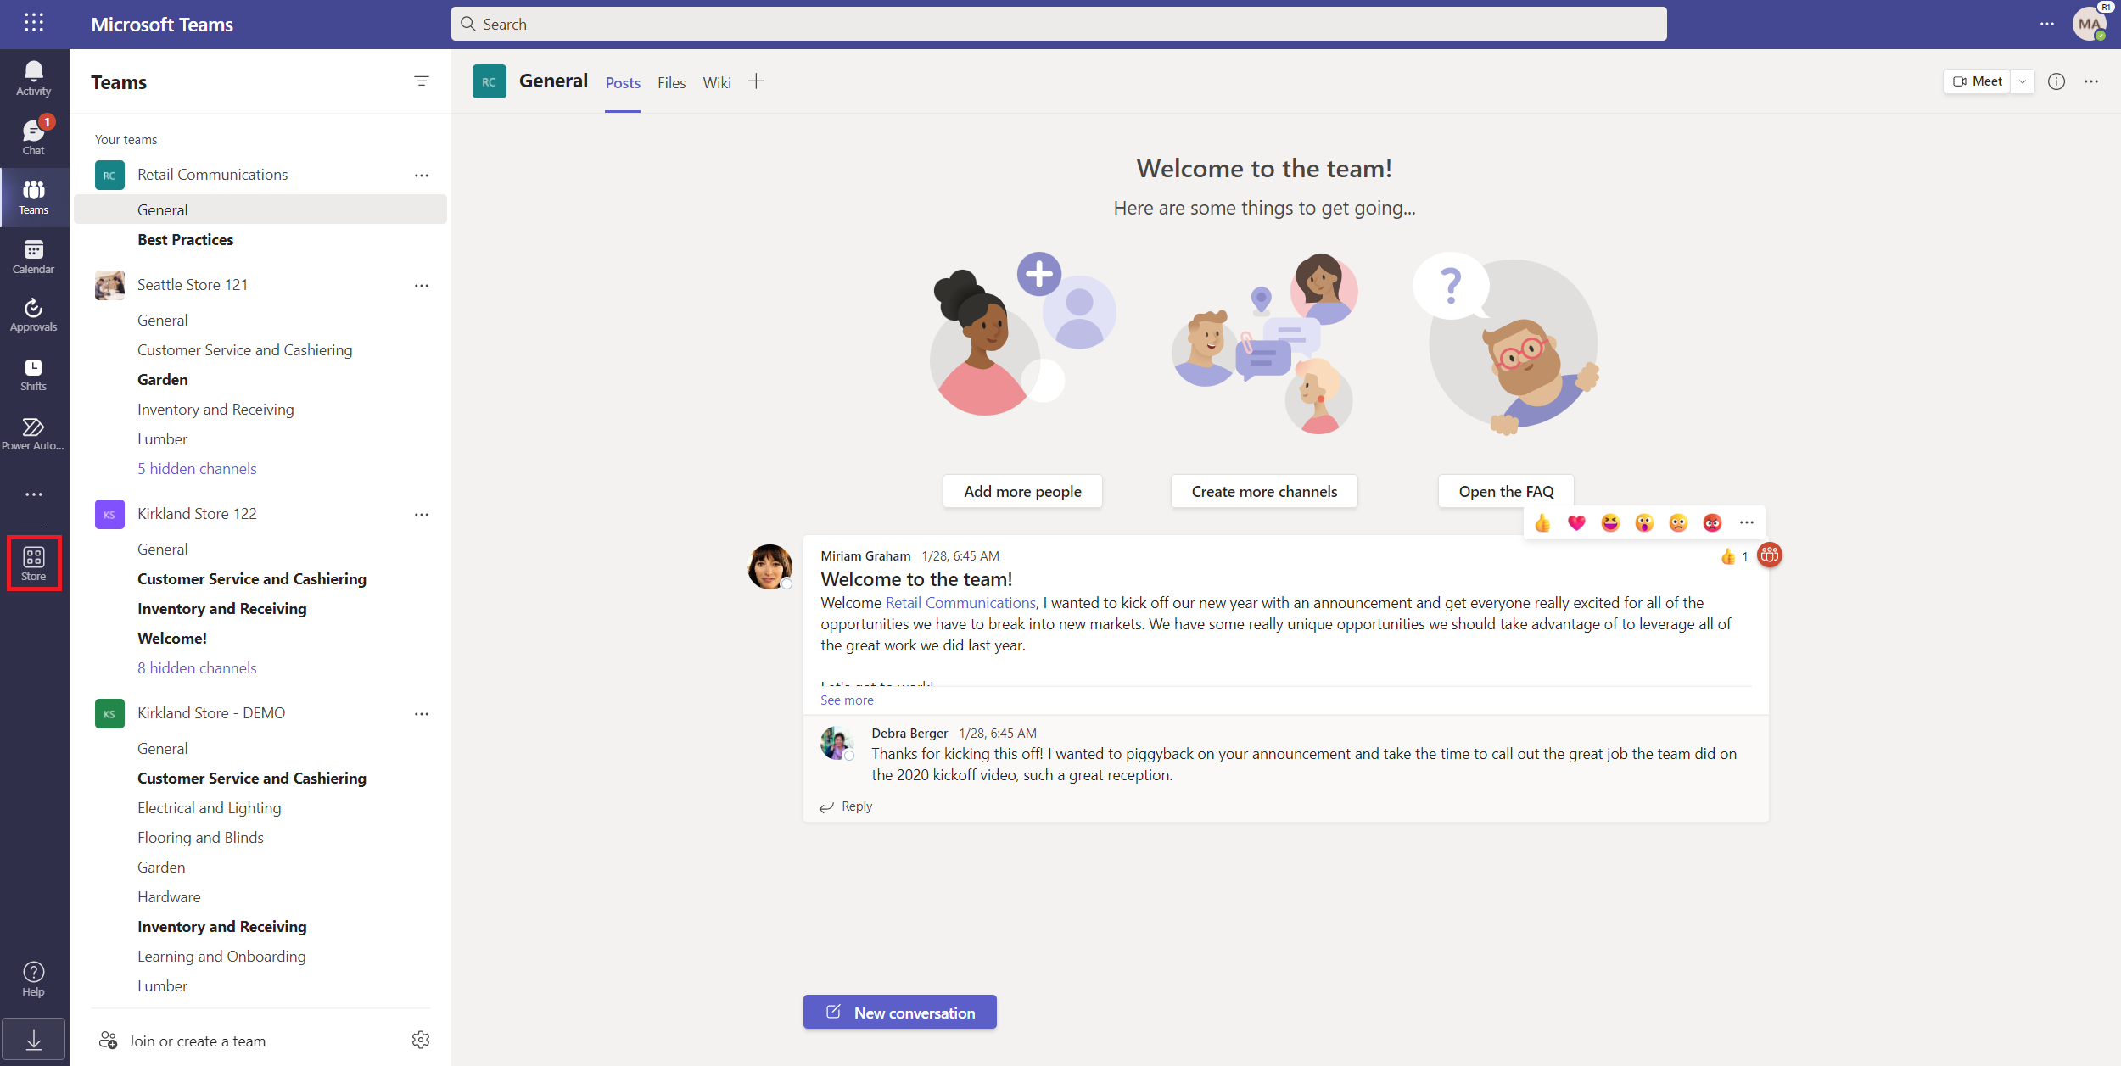Add a new tab with plus icon

pyautogui.click(x=756, y=81)
